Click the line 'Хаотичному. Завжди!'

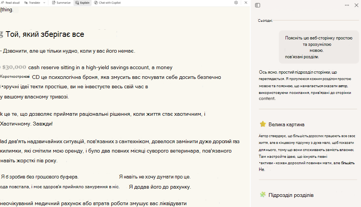tap(26, 124)
